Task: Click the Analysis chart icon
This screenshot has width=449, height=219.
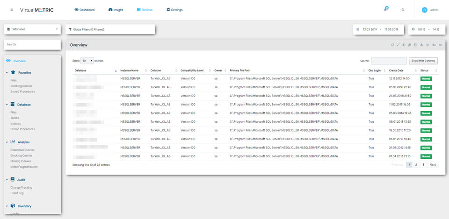Action: (13, 142)
